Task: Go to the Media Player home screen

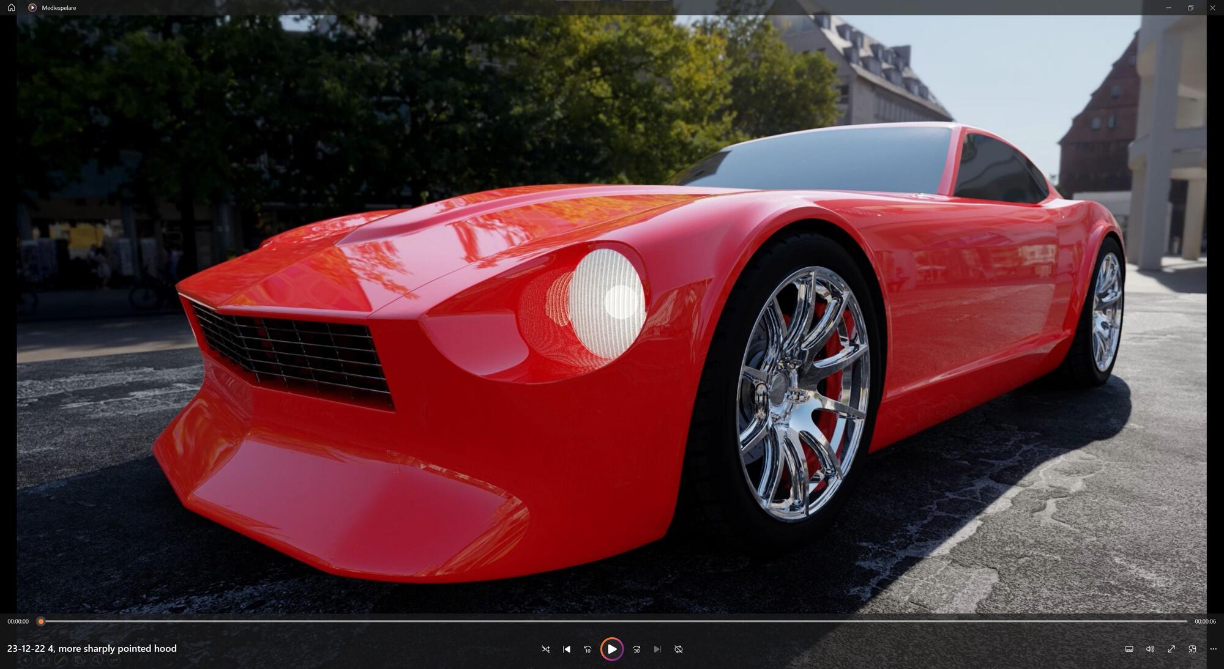Action: coord(11,7)
